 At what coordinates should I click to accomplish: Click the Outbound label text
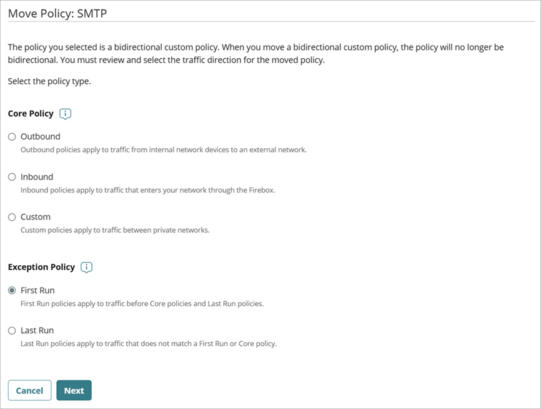(41, 136)
